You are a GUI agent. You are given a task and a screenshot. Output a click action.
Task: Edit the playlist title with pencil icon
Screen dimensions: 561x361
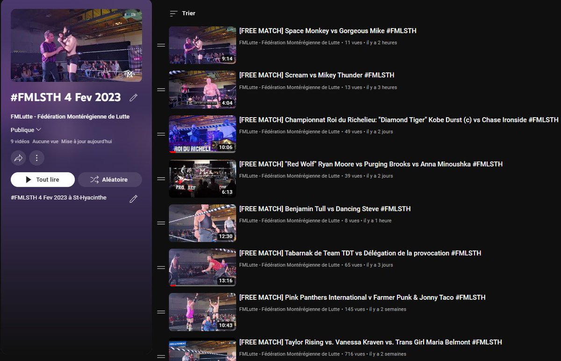(x=133, y=98)
